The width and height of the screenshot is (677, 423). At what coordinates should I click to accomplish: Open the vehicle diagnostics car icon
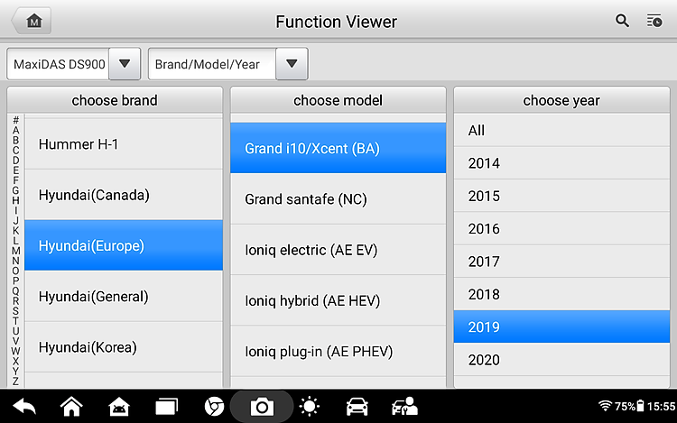[357, 407]
